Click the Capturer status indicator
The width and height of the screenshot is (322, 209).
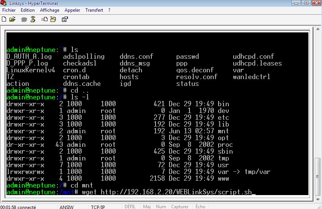(180, 206)
